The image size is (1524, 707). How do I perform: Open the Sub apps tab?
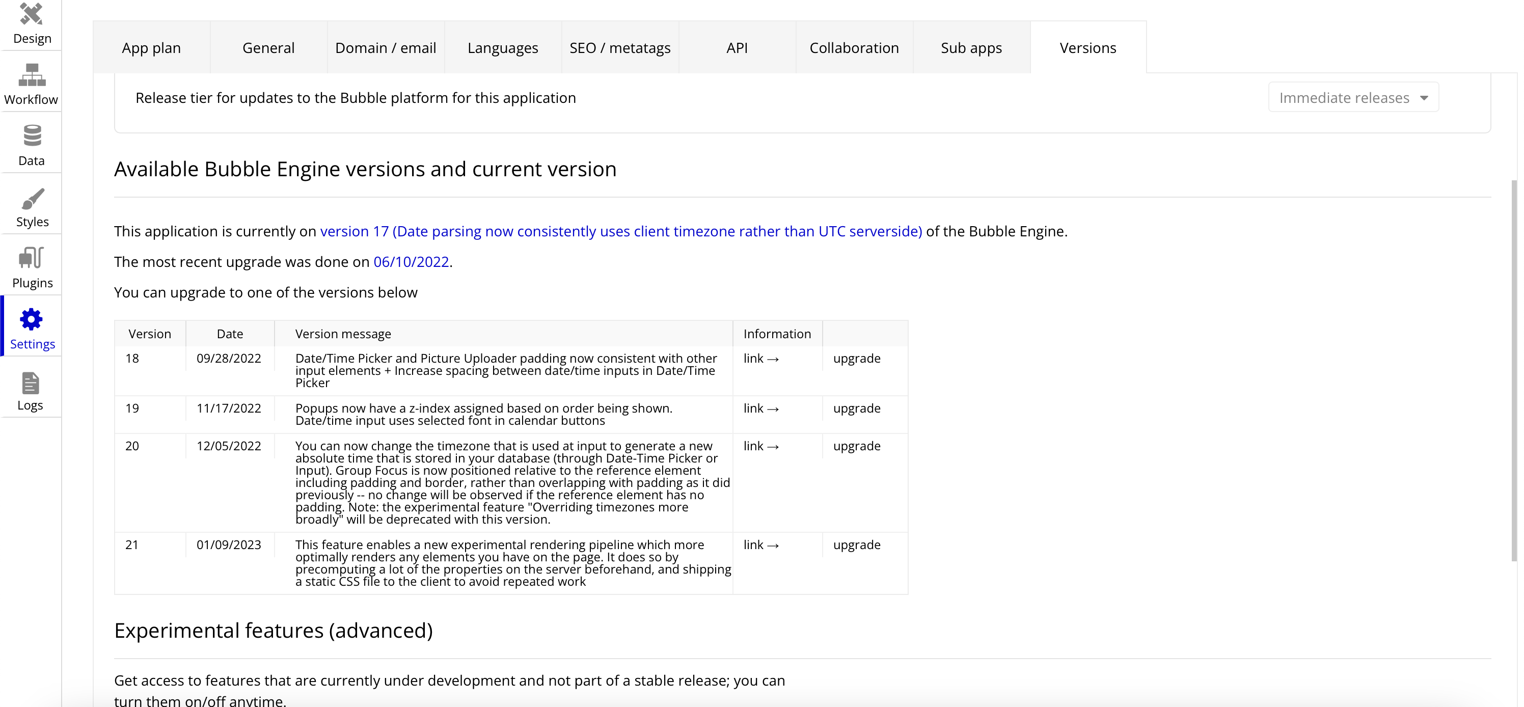[971, 48]
